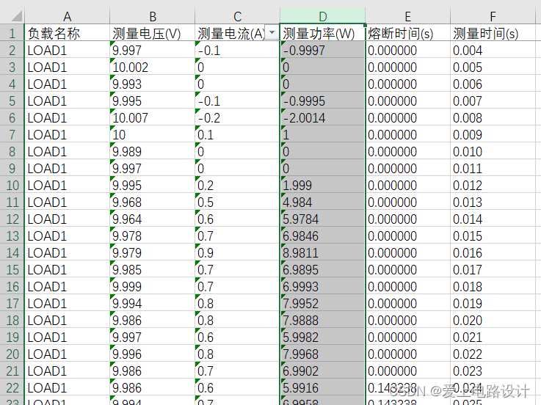541x405 pixels.
Task: Select time cell 0.009
Action: [493, 134]
